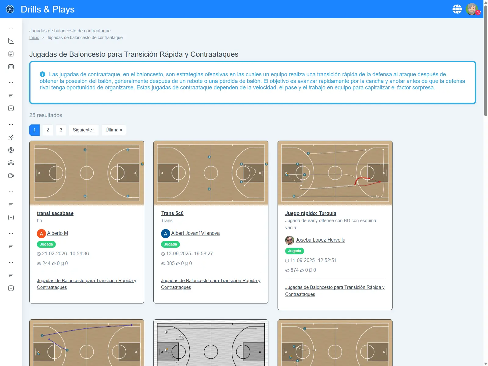
Task: Open user avatar menu with notifications
Action: coord(472,9)
